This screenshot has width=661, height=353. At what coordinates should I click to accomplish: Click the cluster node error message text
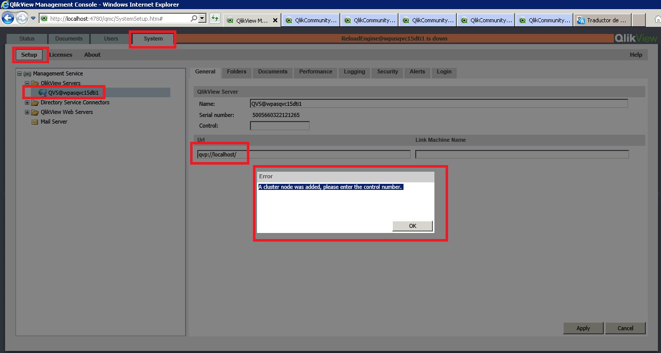(x=330, y=187)
